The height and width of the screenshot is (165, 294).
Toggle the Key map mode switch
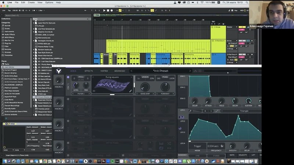point(236,11)
